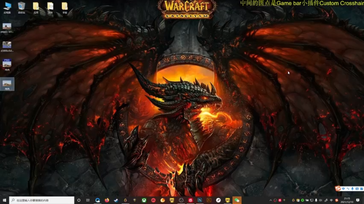Select the PSD file icon on desktop
The width and height of the screenshot is (364, 204).
7,65
